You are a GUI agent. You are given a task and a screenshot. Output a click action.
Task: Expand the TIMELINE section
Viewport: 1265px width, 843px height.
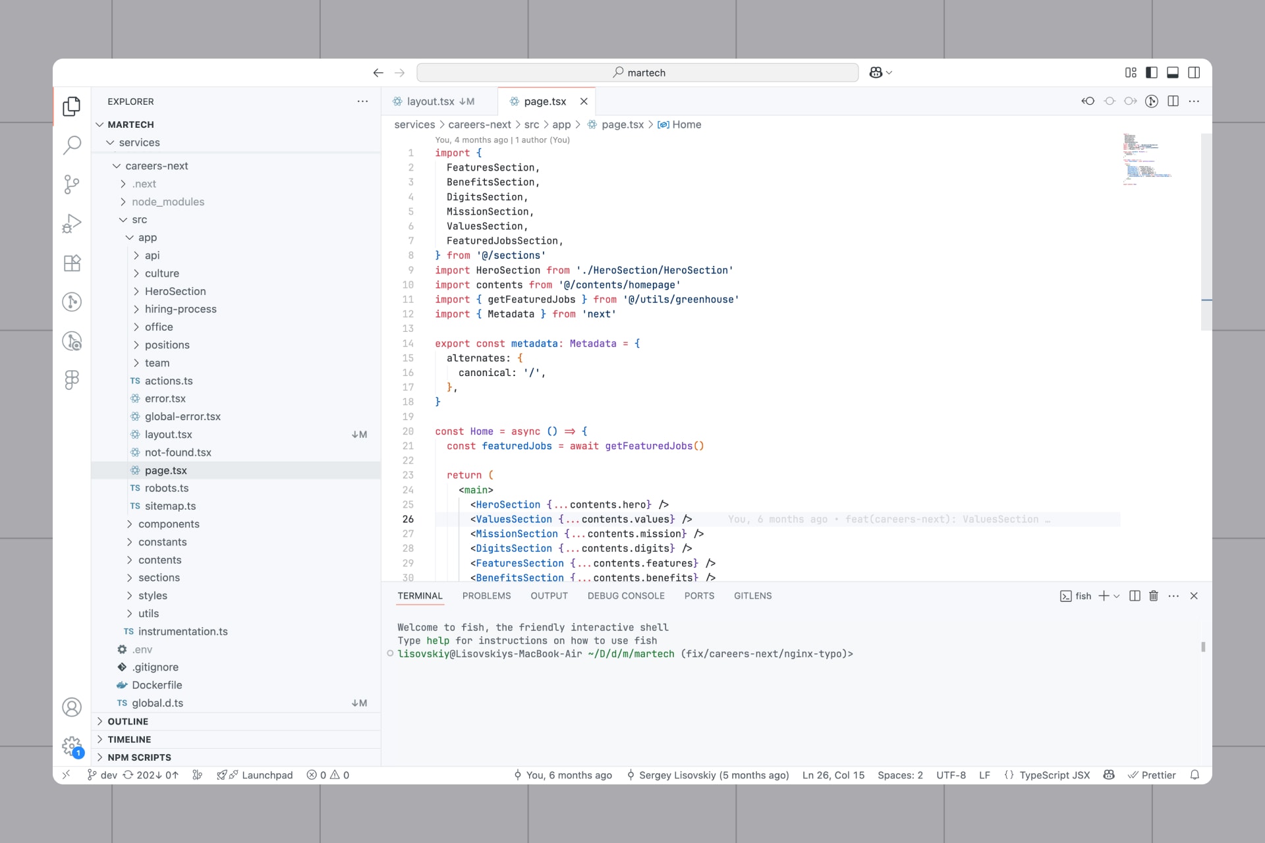click(x=236, y=740)
